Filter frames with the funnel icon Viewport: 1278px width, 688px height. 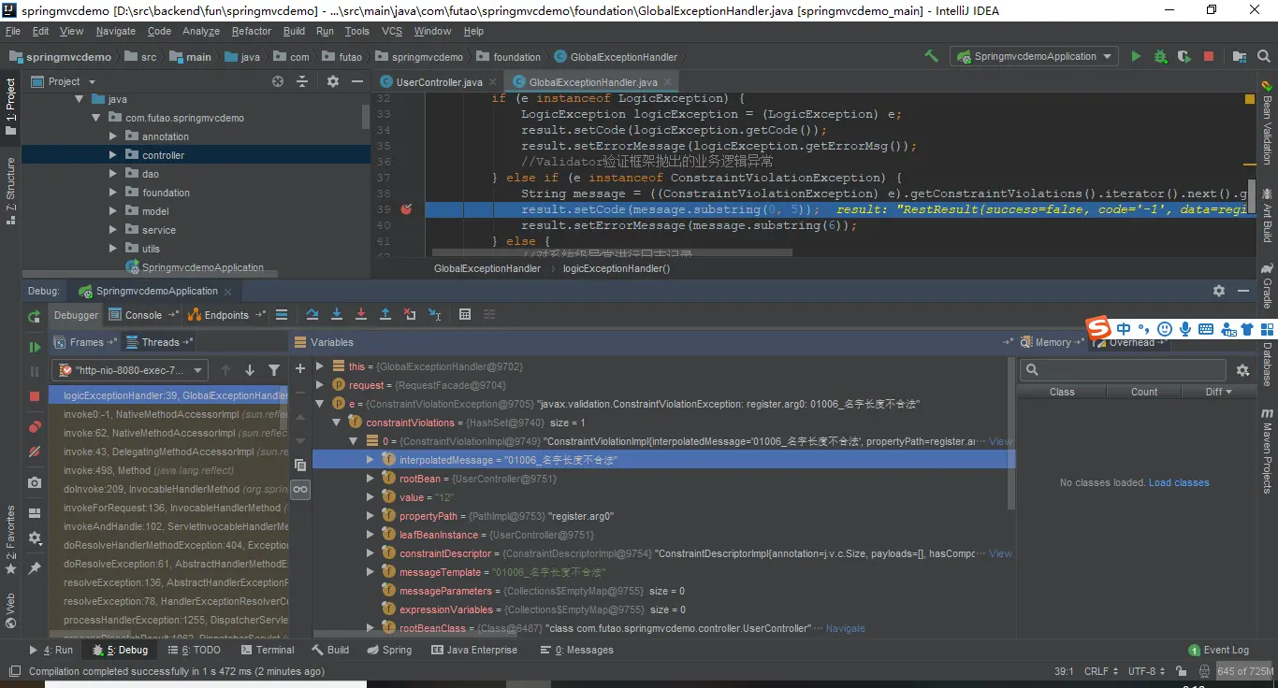pyautogui.click(x=274, y=370)
